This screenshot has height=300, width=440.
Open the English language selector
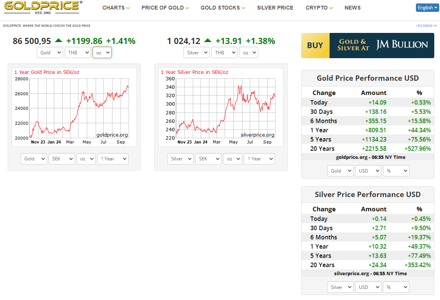click(427, 8)
